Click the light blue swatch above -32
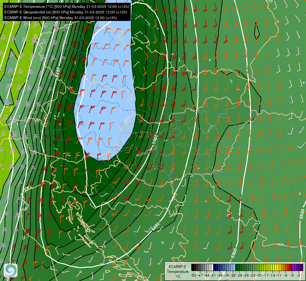306x281 pixels. click(x=234, y=267)
